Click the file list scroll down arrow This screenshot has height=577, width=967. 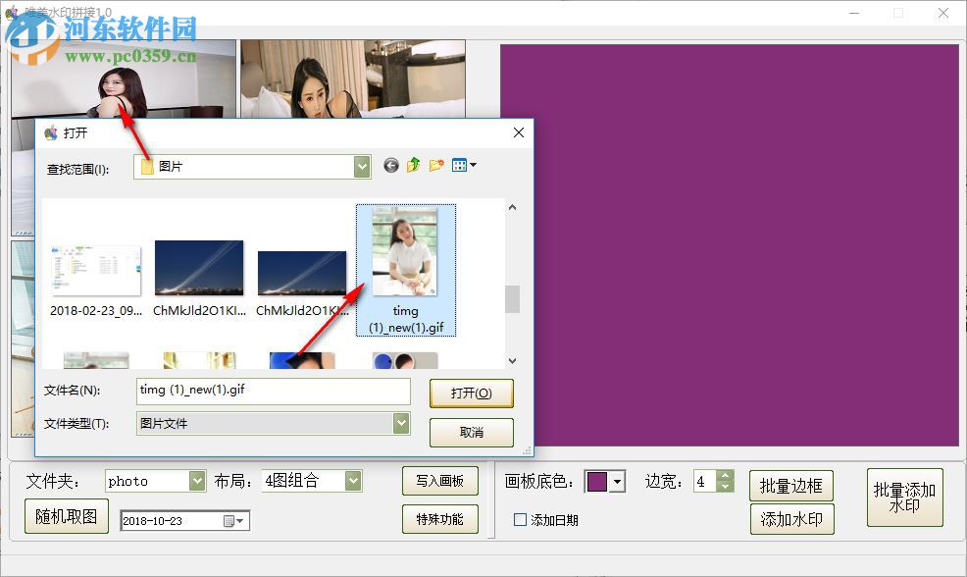(x=513, y=360)
